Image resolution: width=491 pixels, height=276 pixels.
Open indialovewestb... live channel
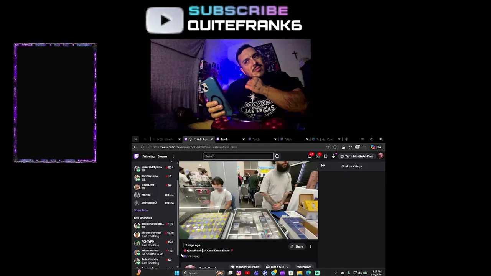pyautogui.click(x=153, y=225)
